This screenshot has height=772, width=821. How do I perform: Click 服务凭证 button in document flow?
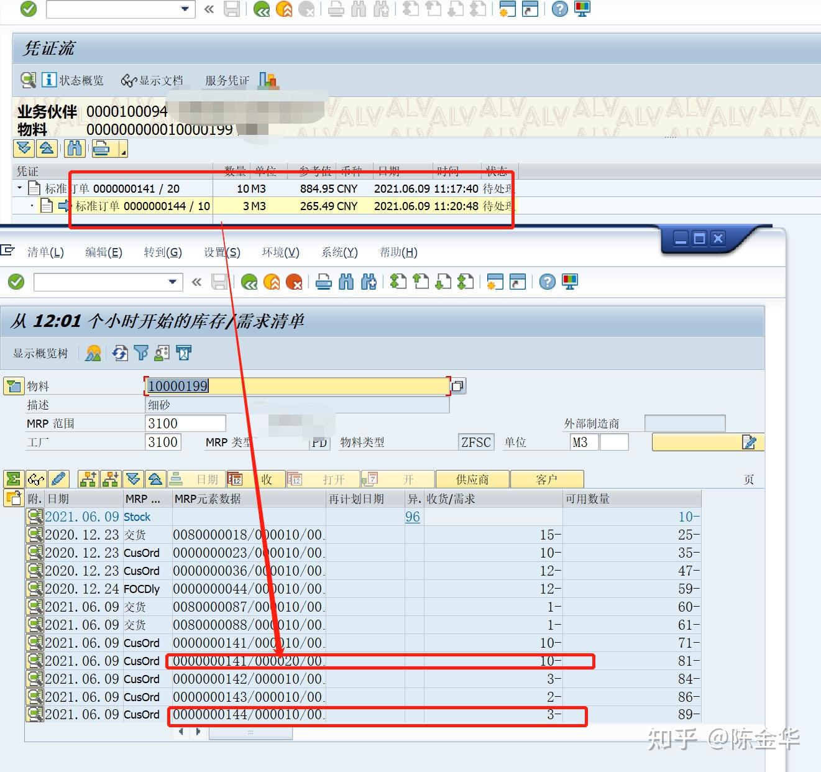227,80
